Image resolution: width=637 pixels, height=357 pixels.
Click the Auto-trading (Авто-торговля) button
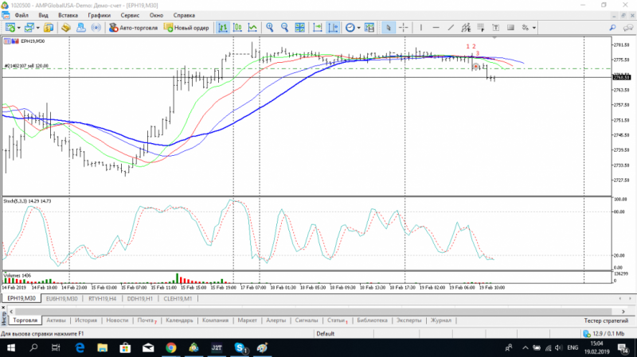click(x=132, y=28)
